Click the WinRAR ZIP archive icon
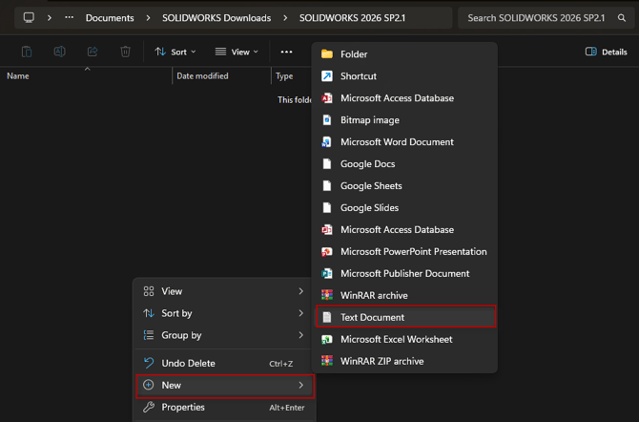Viewport: 639px width, 422px height. point(327,361)
